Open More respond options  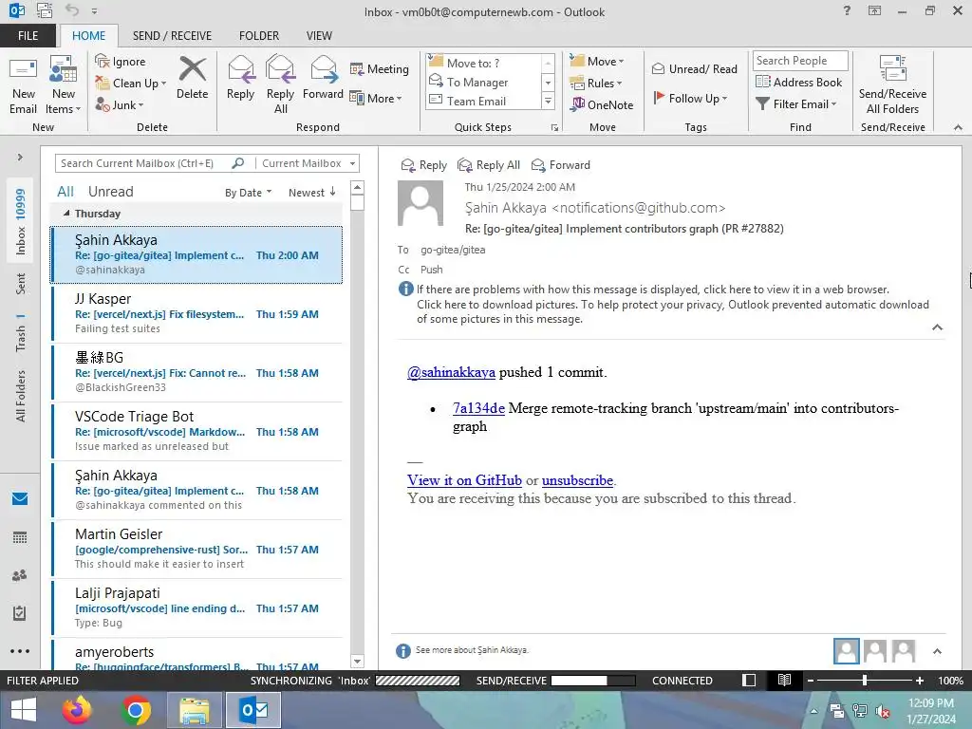coord(376,98)
